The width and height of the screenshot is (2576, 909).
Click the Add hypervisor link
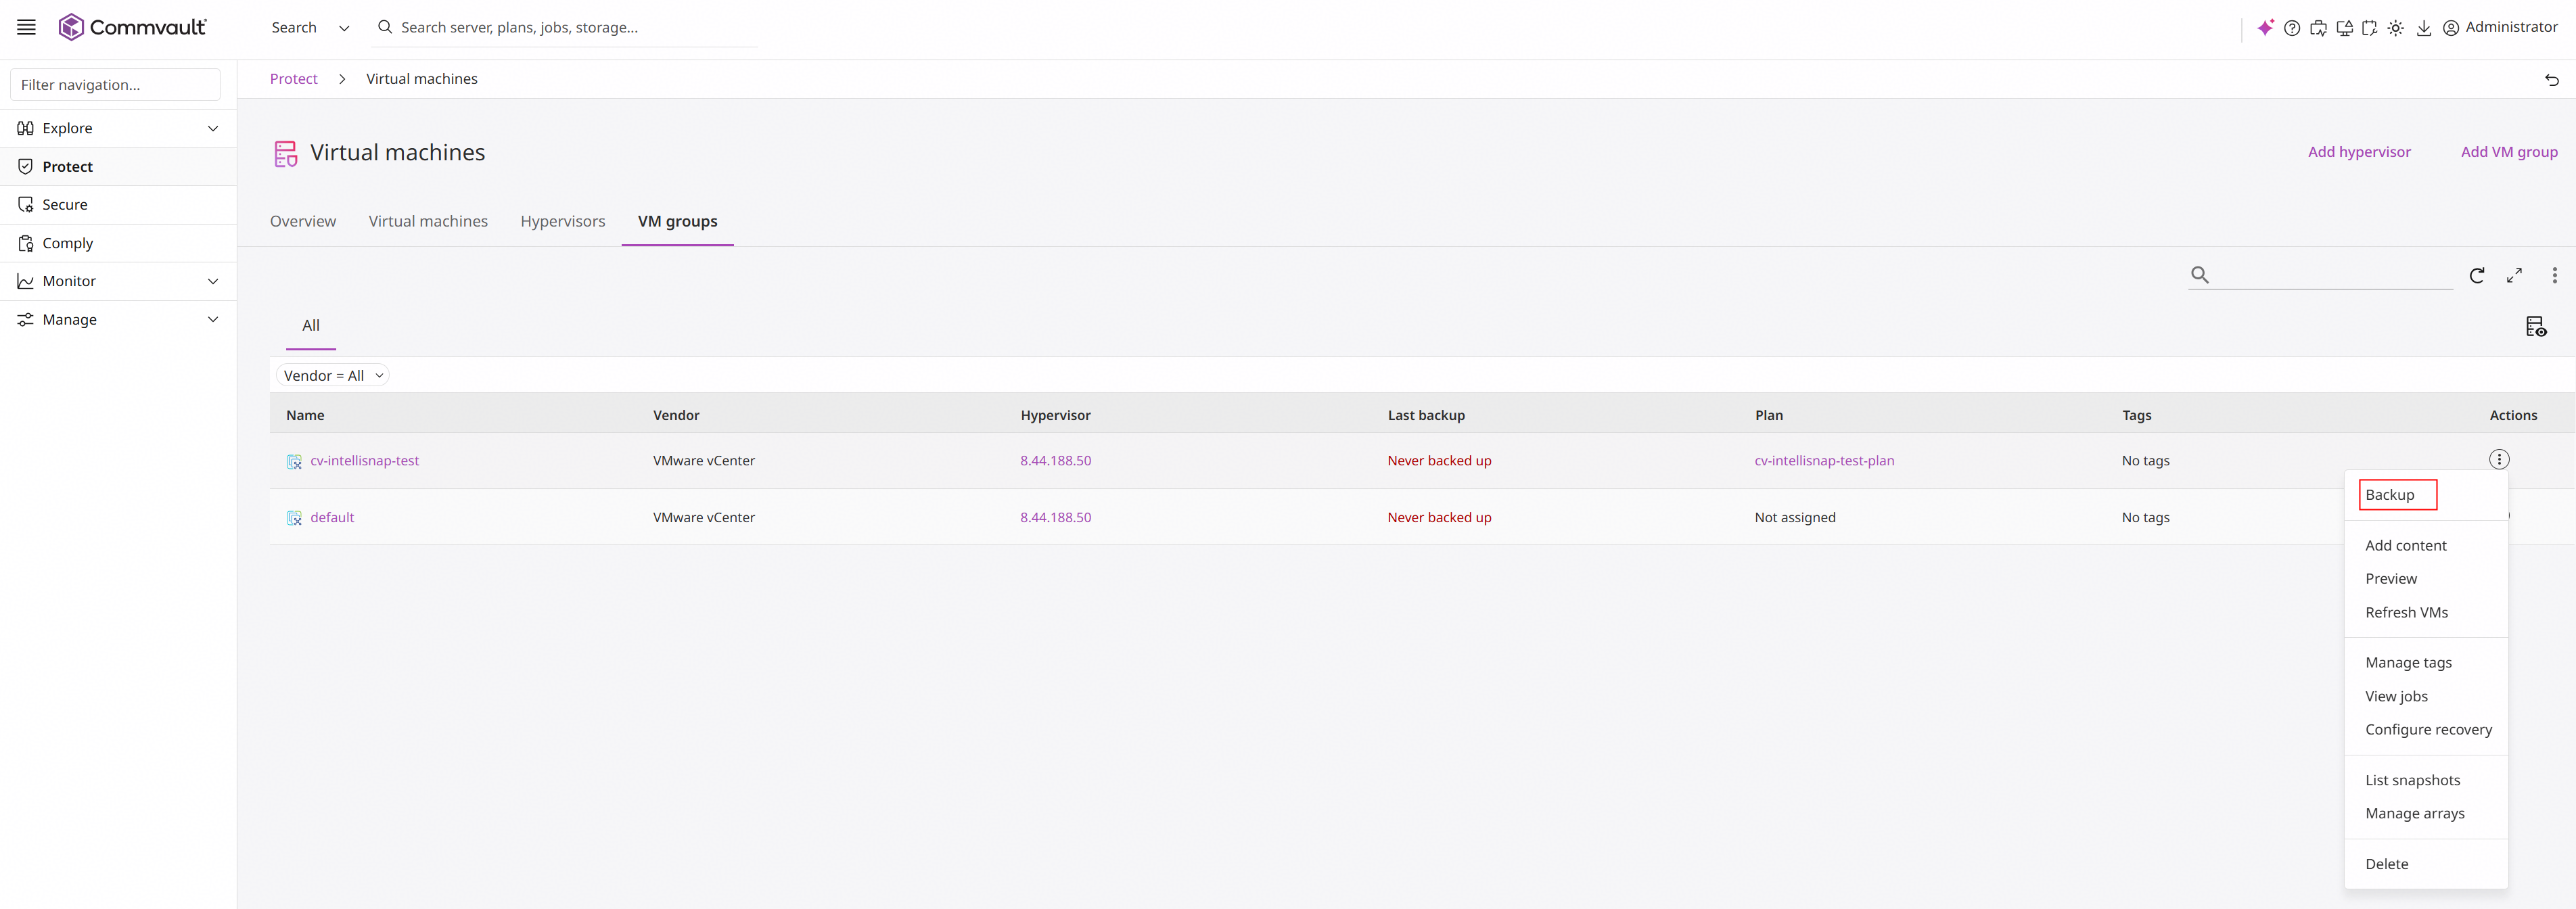point(2359,152)
